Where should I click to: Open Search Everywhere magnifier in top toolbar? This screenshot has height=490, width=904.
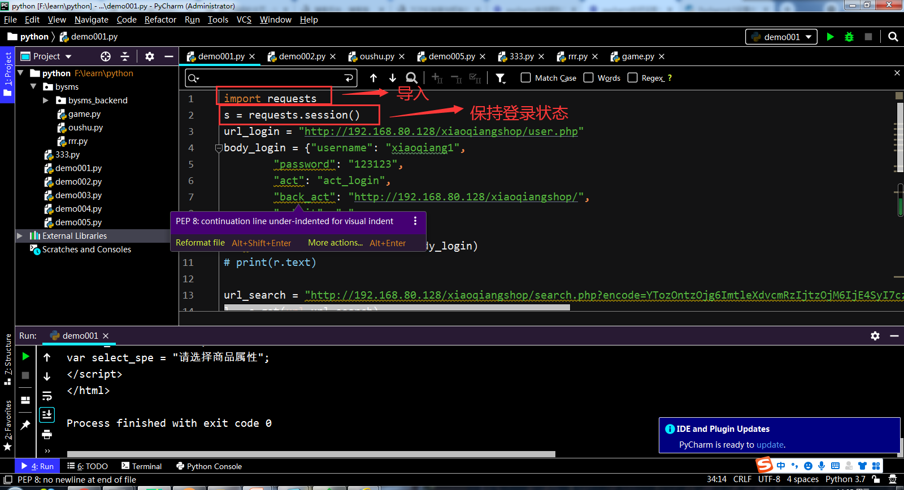click(893, 37)
